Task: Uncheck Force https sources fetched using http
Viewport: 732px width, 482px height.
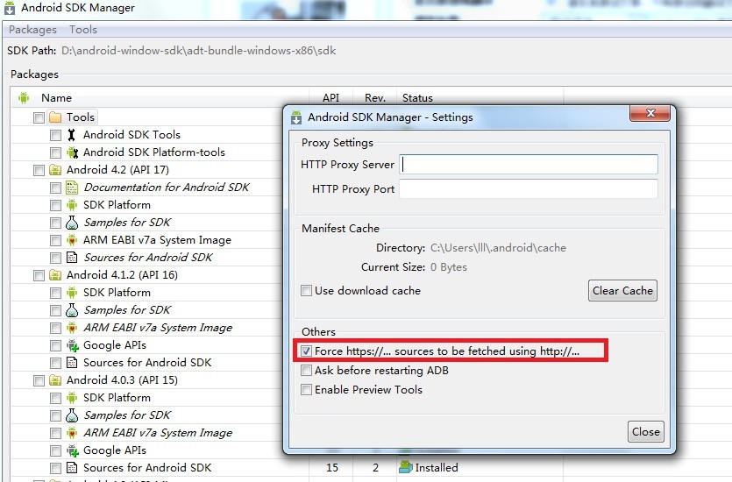Action: pyautogui.click(x=306, y=351)
